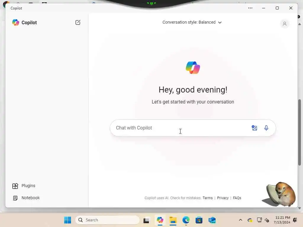The width and height of the screenshot is (303, 227).
Task: Click 'Let's get started with your conversation' text
Action: pos(193,102)
